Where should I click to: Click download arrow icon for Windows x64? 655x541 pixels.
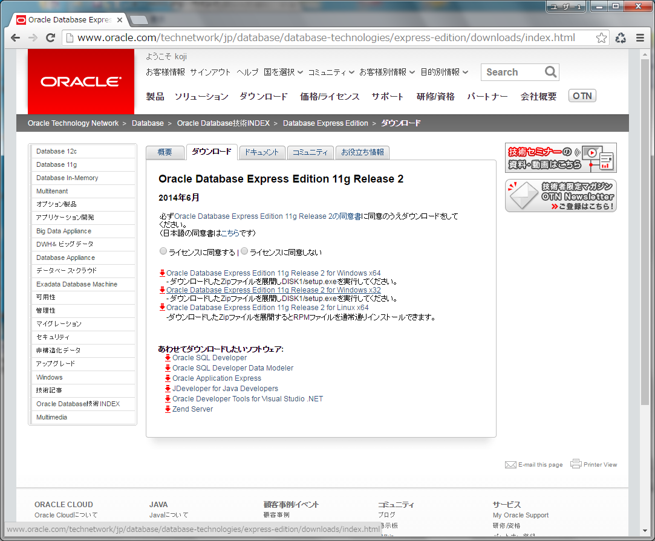point(162,273)
